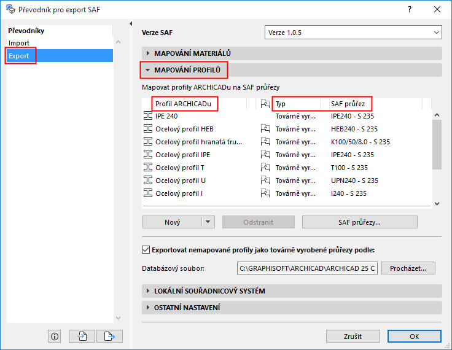452x350 pixels.
Task: Click the help question mark in title bar
Action: click(x=410, y=9)
